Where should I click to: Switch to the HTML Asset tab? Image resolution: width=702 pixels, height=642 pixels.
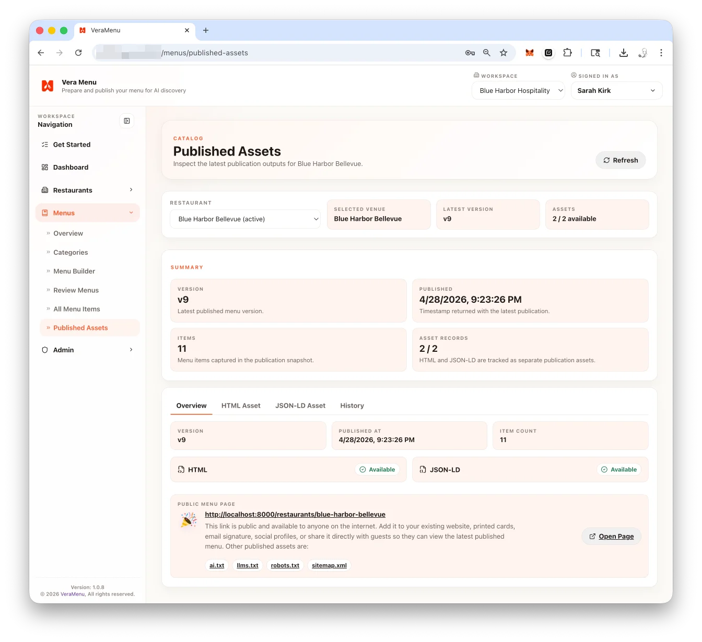(241, 406)
